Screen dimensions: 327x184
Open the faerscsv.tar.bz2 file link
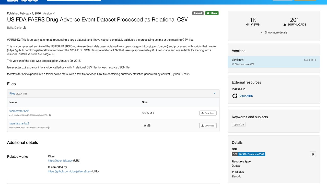pos(19,111)
